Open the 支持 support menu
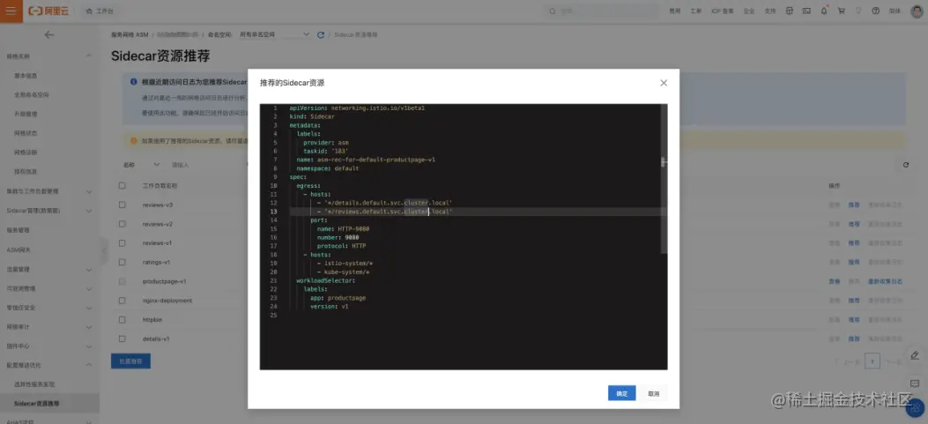The height and width of the screenshot is (424, 928). (x=770, y=11)
